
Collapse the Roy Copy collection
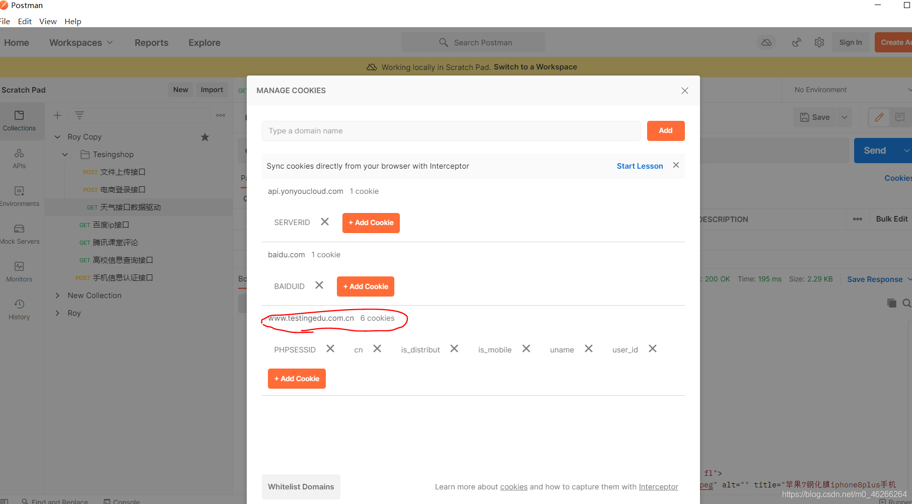[x=57, y=137]
